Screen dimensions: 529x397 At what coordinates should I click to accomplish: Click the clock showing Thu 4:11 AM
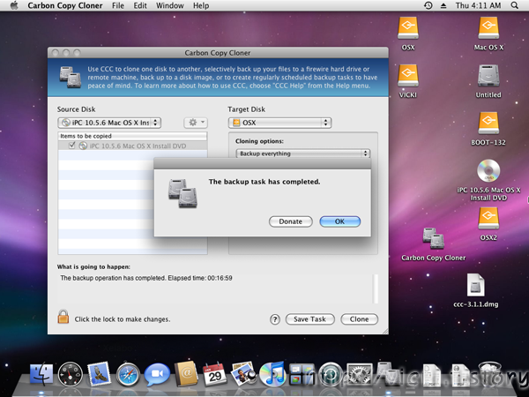478,6
